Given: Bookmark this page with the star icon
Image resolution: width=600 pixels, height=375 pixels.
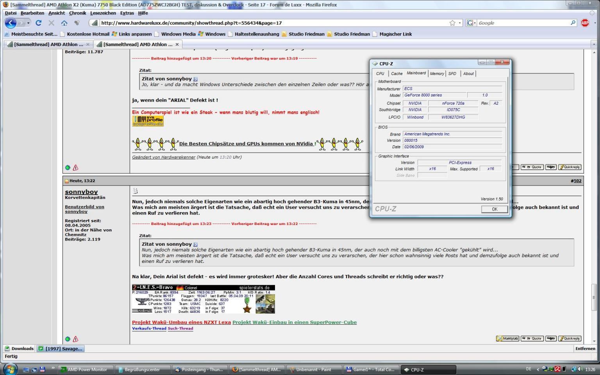Looking at the screenshot, I should pyautogui.click(x=452, y=23).
